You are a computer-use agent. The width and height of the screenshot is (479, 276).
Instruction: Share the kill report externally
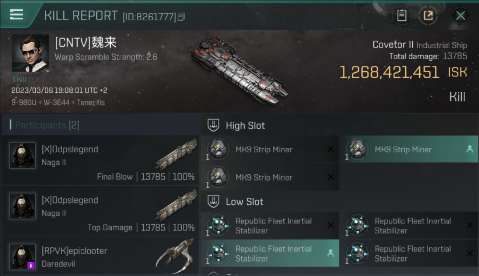[428, 15]
